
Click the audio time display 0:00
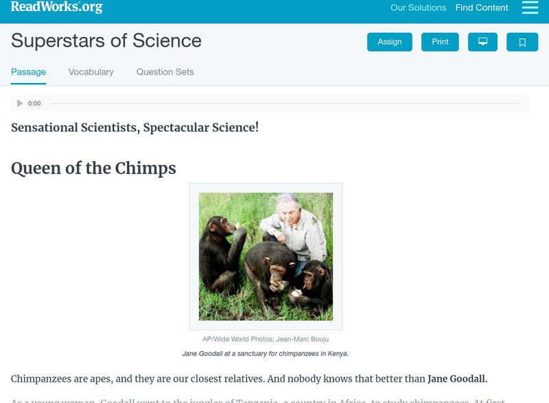[x=34, y=103]
